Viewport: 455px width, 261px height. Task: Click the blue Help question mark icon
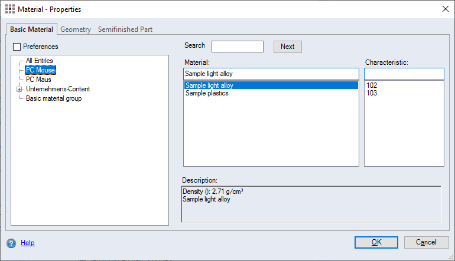(11, 243)
